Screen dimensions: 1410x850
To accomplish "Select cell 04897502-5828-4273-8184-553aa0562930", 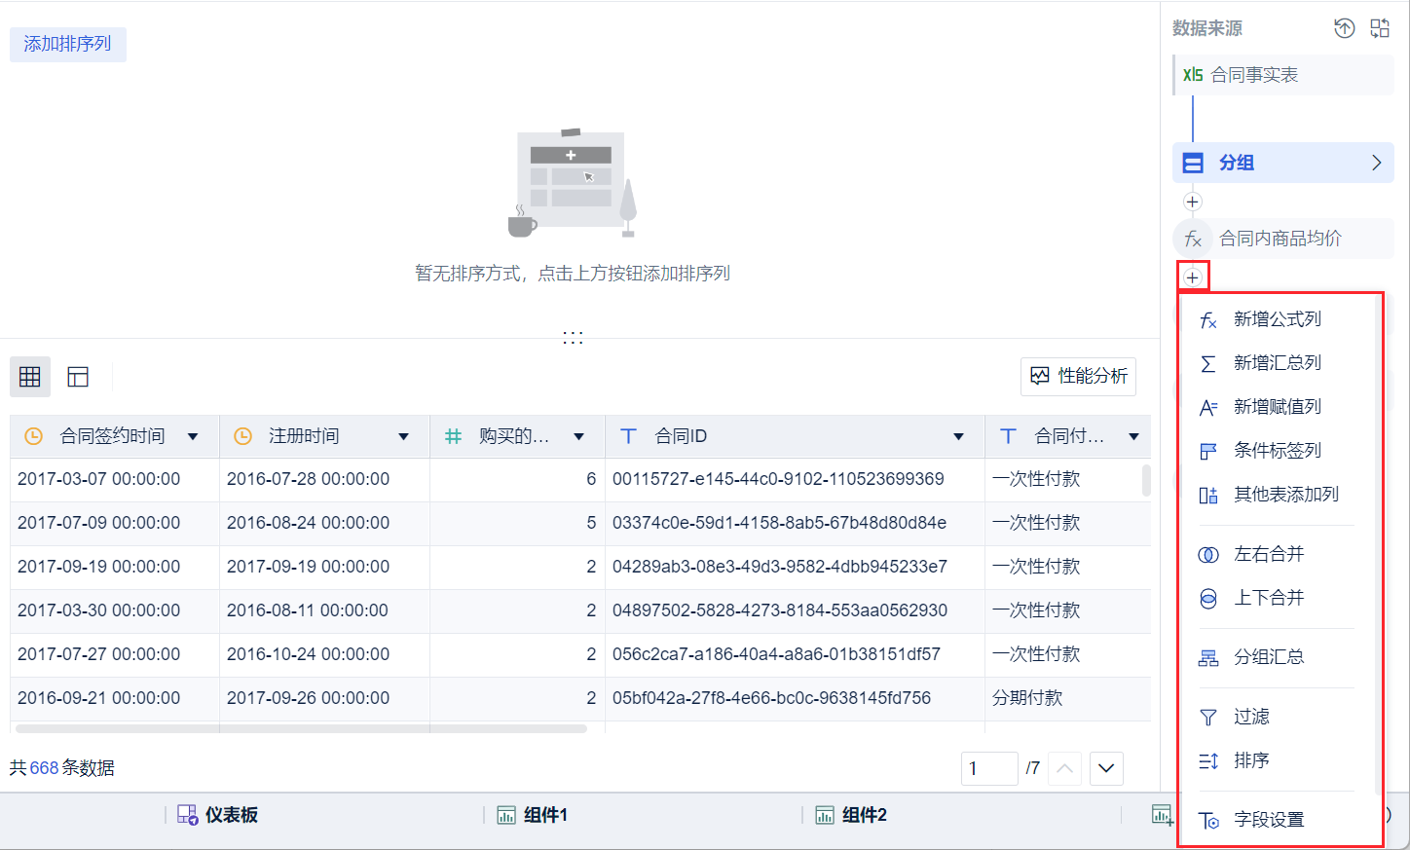I will tap(795, 610).
